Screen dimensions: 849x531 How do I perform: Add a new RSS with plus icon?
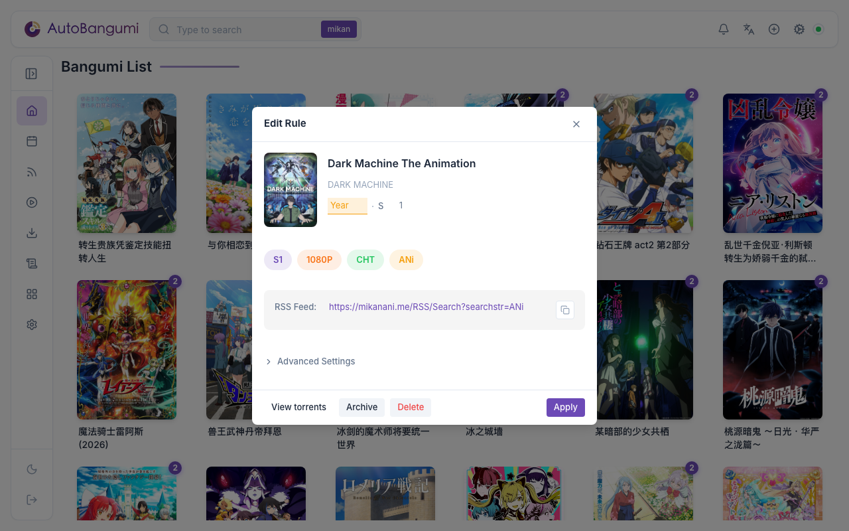coord(774,29)
